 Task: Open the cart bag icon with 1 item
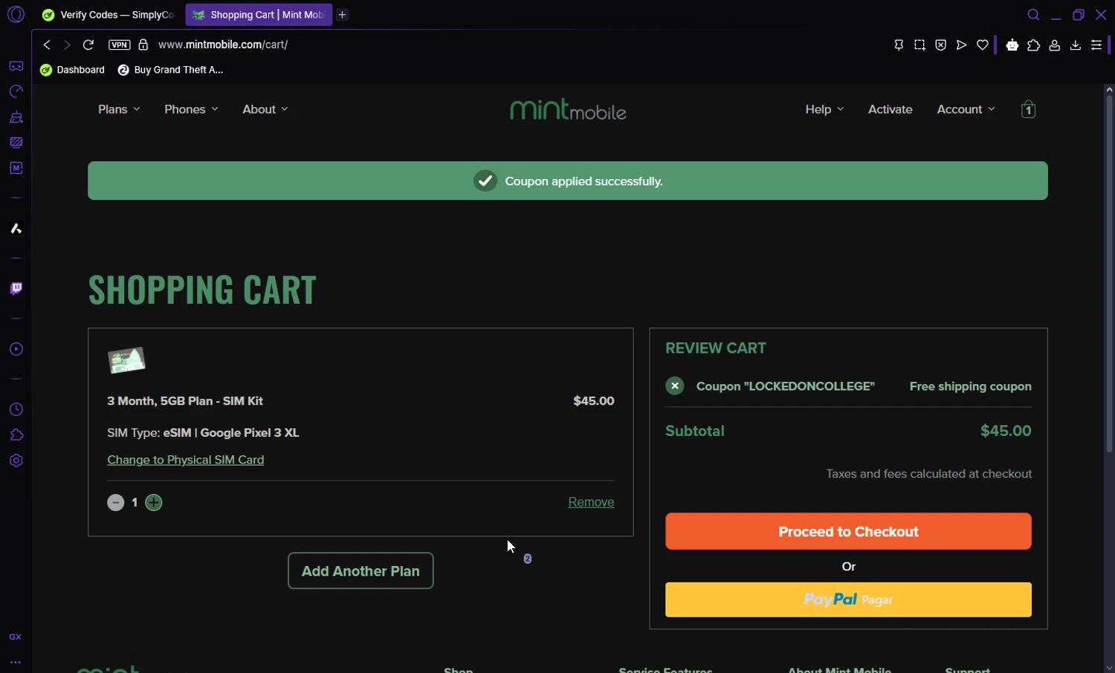click(1029, 109)
